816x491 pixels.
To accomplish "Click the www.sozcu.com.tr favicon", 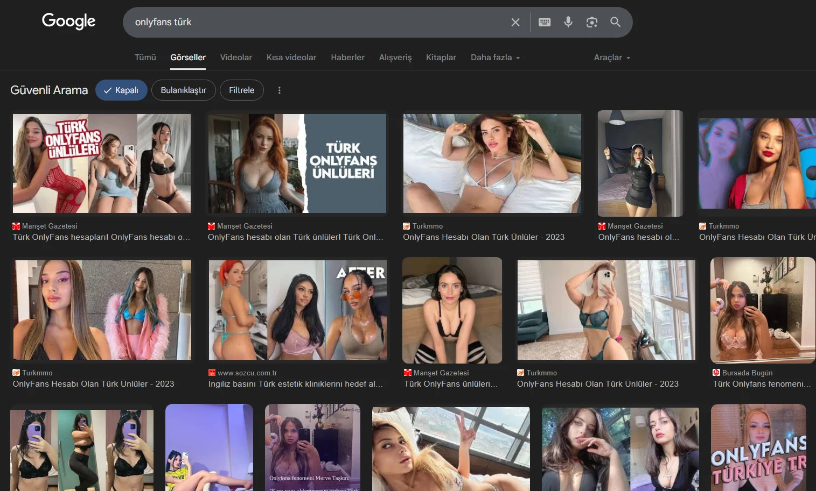I will 212,373.
